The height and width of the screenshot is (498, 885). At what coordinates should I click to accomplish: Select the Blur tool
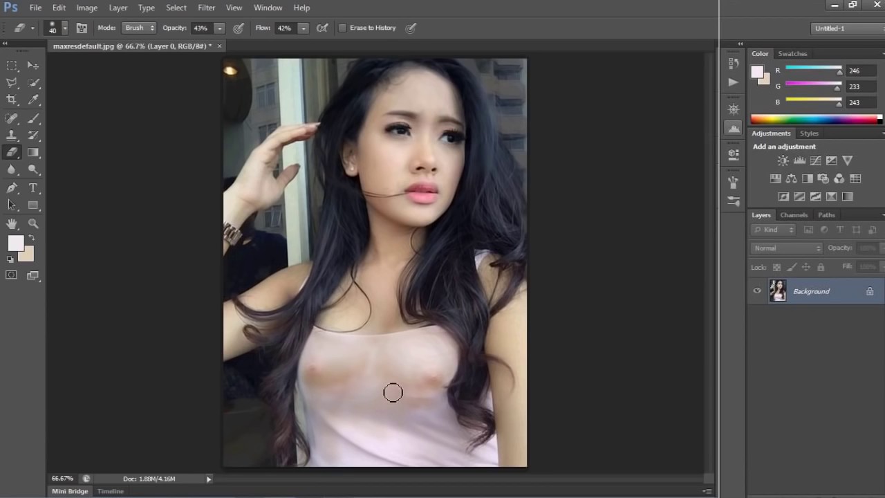(x=12, y=169)
